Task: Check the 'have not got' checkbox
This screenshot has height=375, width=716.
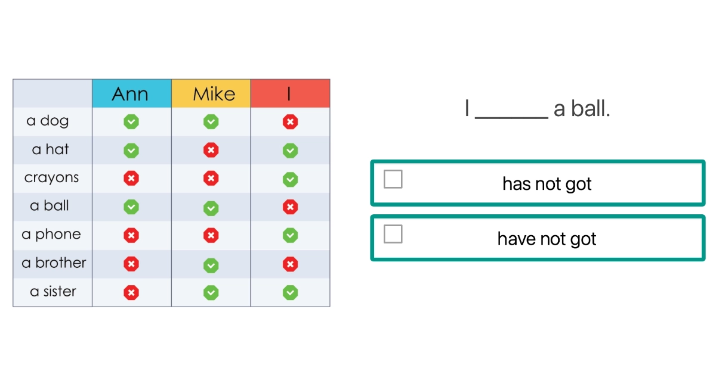Action: pyautogui.click(x=393, y=235)
